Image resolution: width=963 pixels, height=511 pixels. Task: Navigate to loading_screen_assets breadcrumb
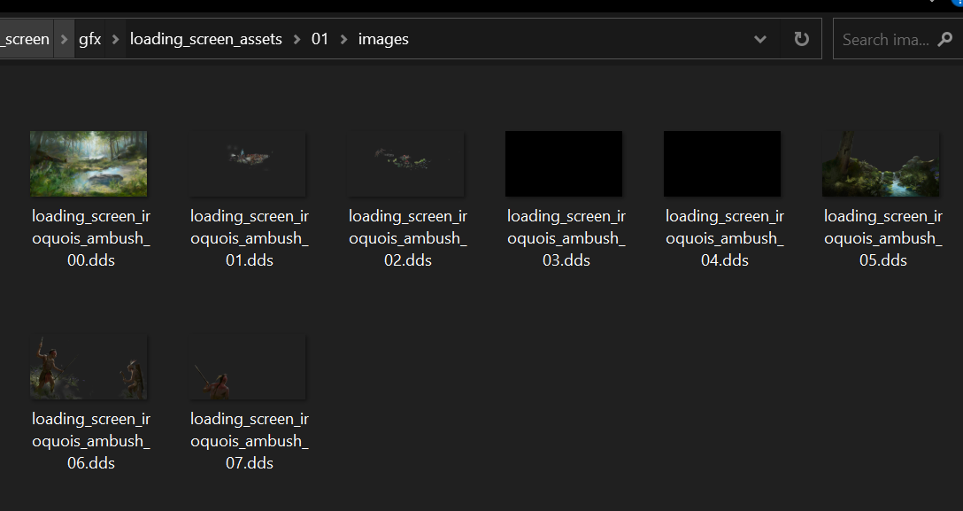click(x=205, y=39)
